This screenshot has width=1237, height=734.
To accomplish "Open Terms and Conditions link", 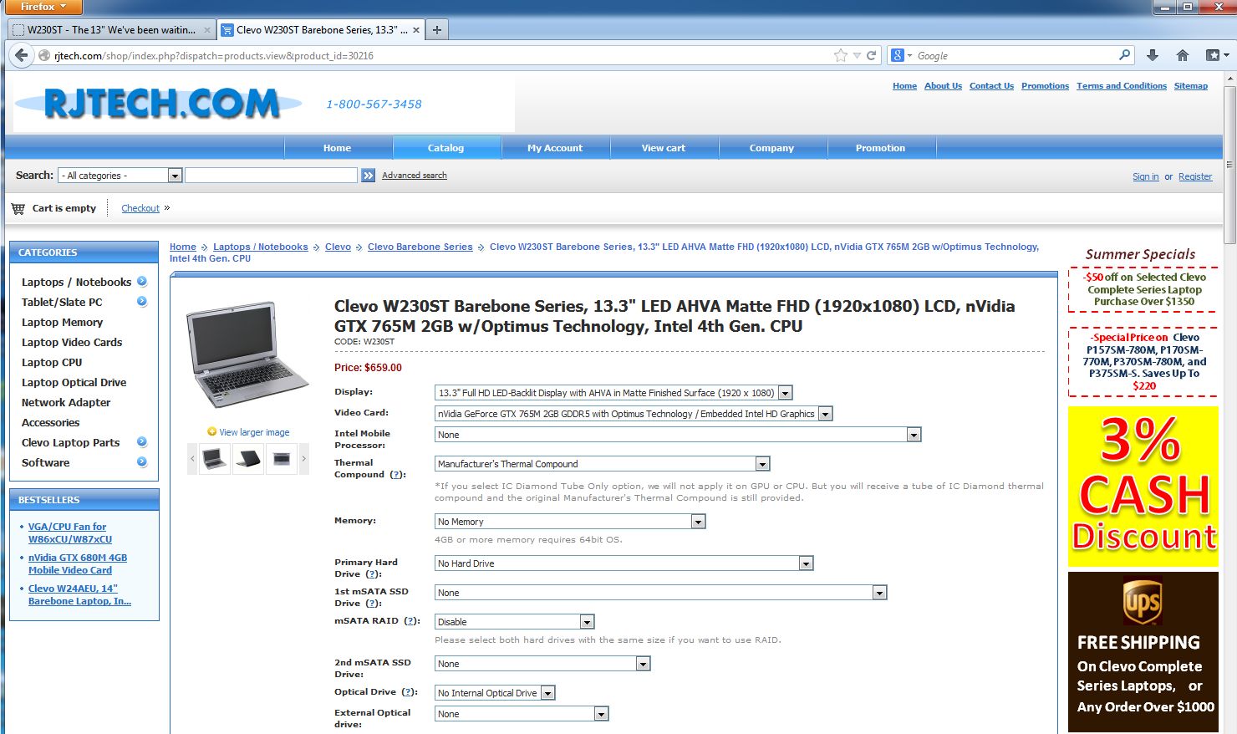I will 1122,86.
